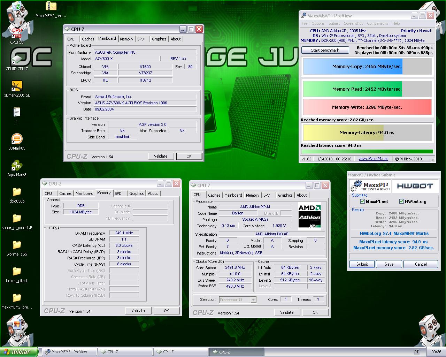Click the Iniciar start button
The image size is (446, 357).
pyautogui.click(x=19, y=352)
